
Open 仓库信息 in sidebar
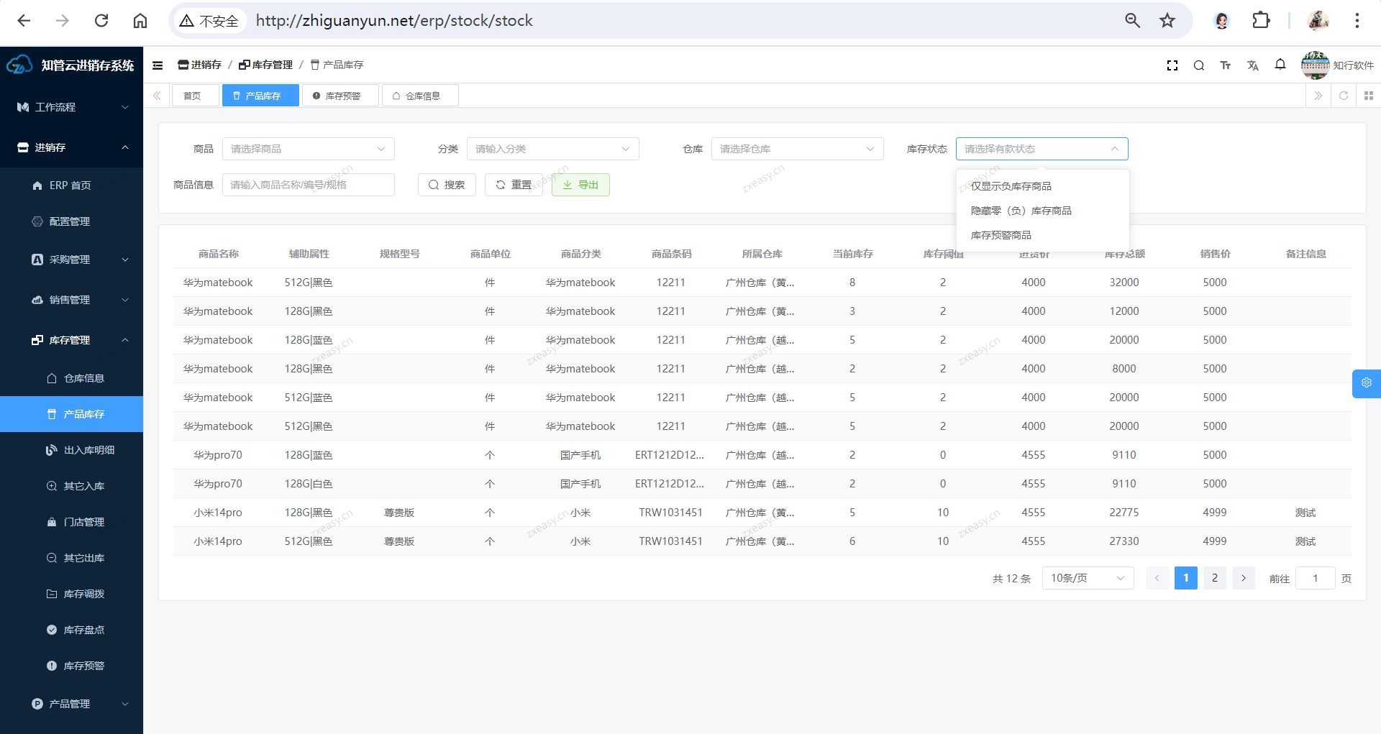(71, 378)
